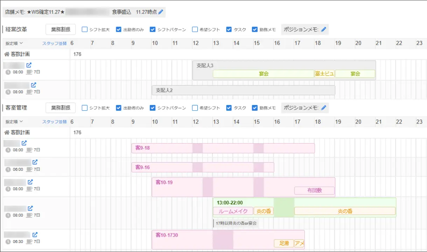Open external link for 客10-1730 staff

click(x=35, y=235)
